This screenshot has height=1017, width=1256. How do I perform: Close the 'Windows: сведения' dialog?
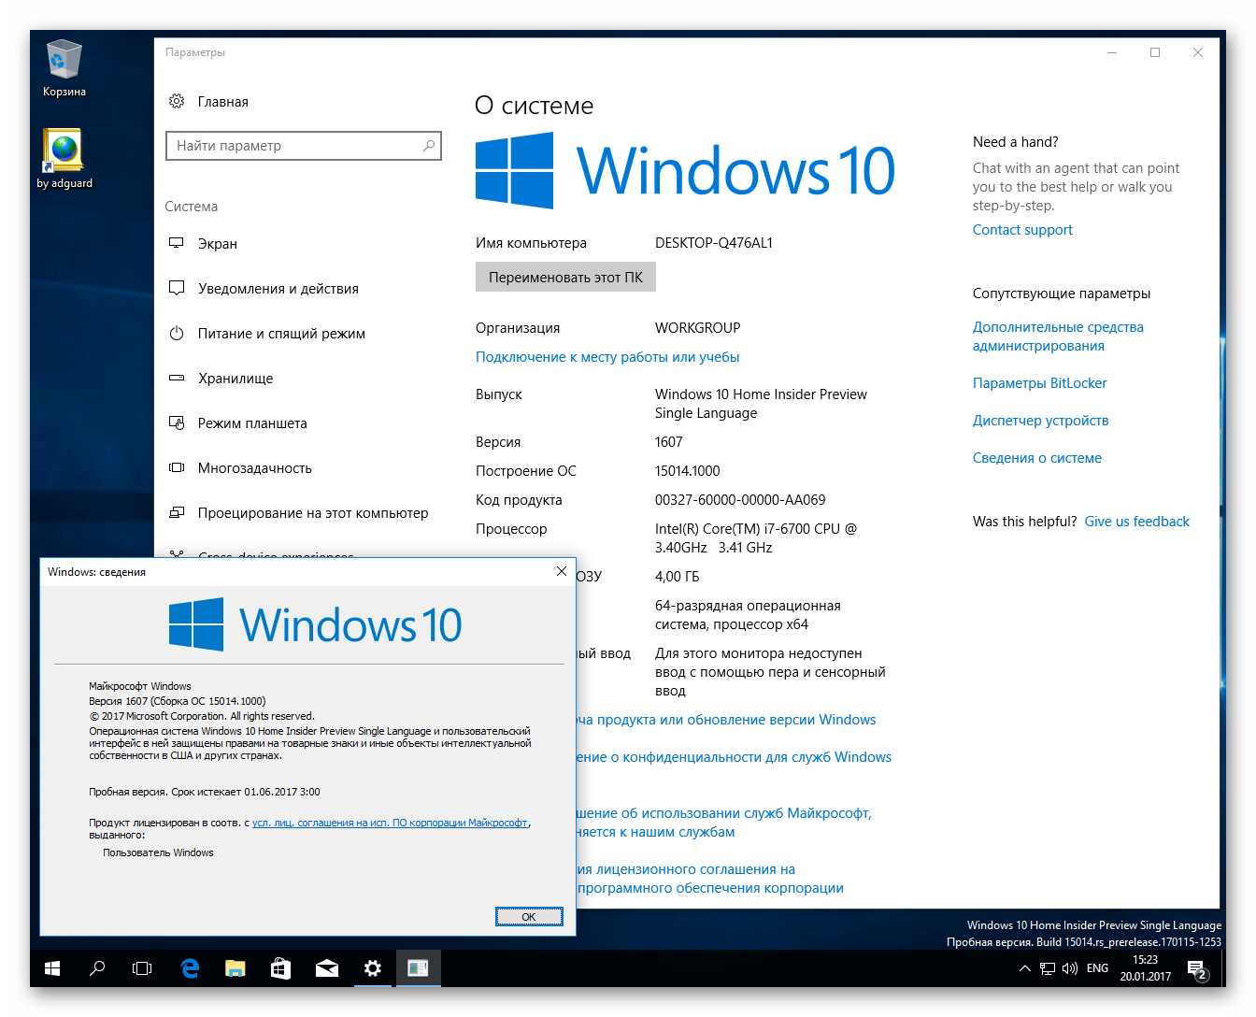(x=562, y=571)
